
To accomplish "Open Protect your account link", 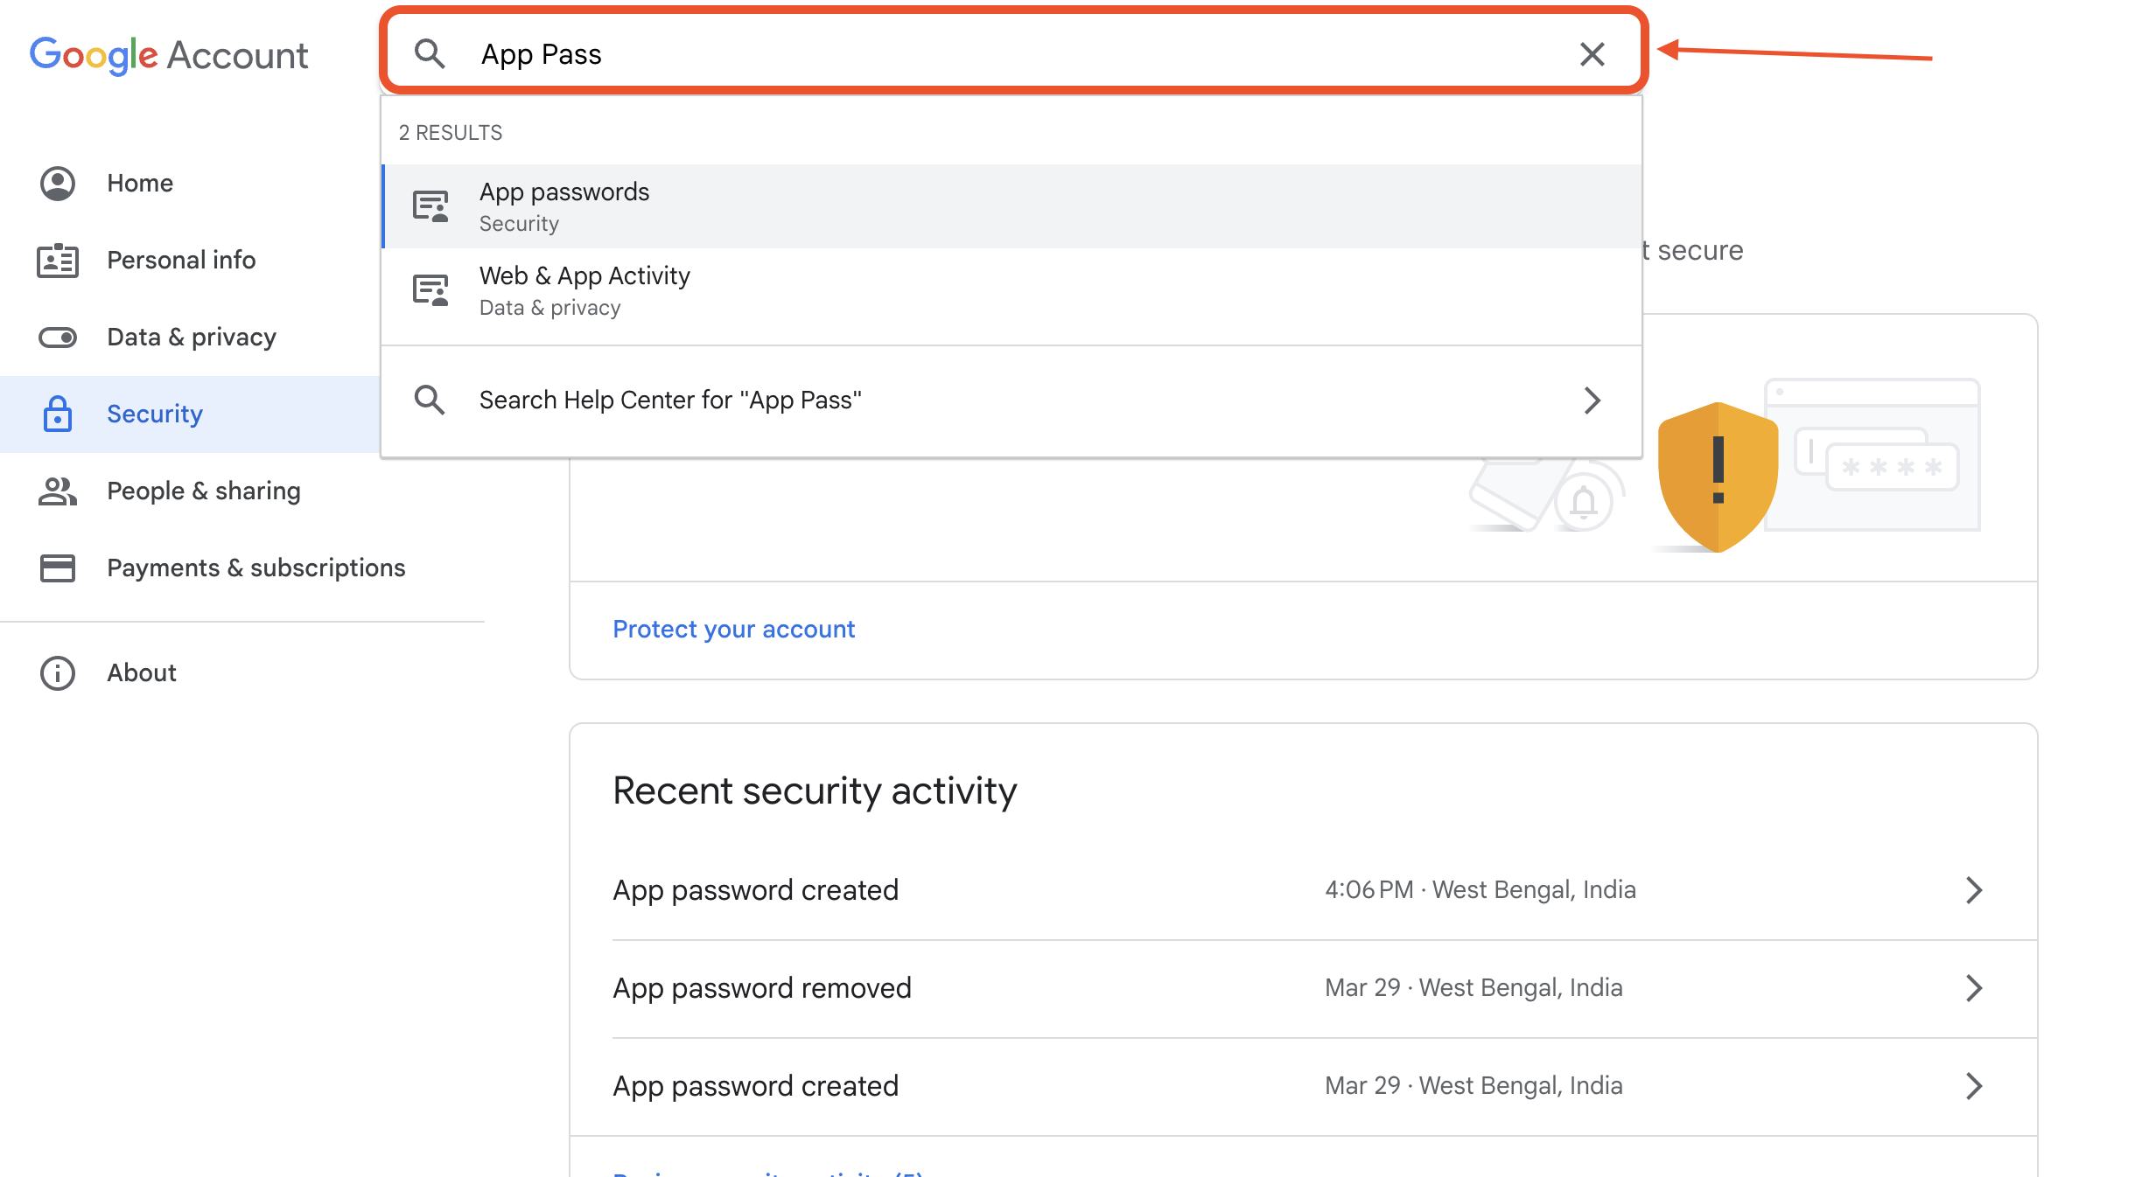I will click(733, 630).
